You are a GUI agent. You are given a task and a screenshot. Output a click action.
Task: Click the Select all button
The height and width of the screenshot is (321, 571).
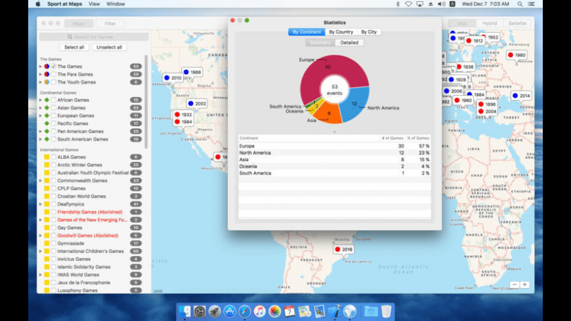(74, 47)
